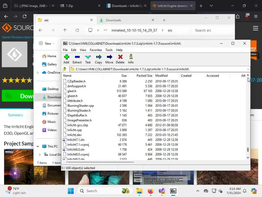
Task: Click the Delete toolbar icon in 7-Zip
Action: pyautogui.click(x=120, y=59)
